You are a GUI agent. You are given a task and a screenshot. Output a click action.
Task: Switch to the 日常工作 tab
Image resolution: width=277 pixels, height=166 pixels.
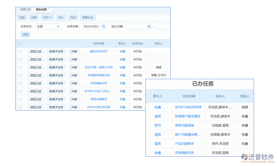click(x=25, y=10)
